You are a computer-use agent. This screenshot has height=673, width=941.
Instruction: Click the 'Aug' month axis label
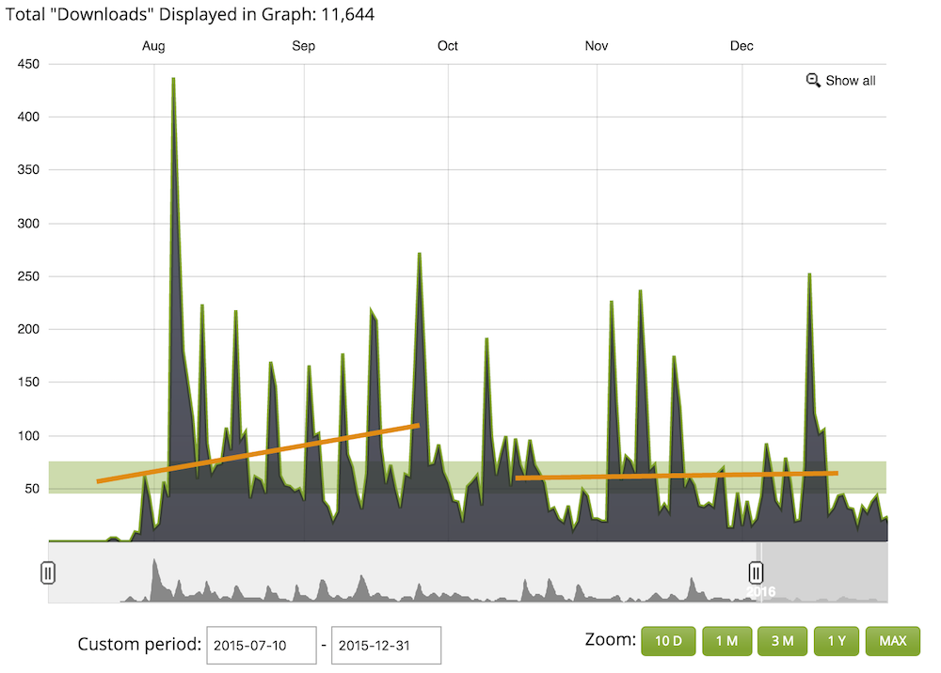point(153,46)
